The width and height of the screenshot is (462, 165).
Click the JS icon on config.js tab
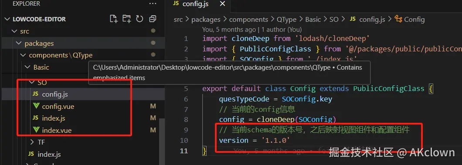[176, 3]
